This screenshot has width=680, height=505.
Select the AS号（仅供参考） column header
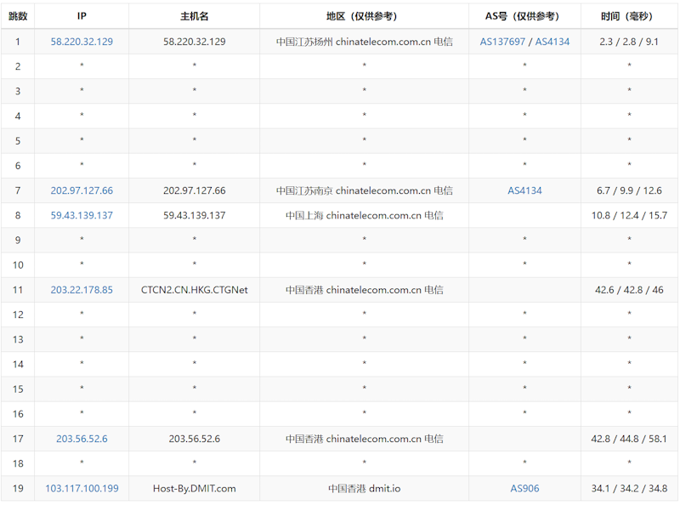click(x=524, y=16)
